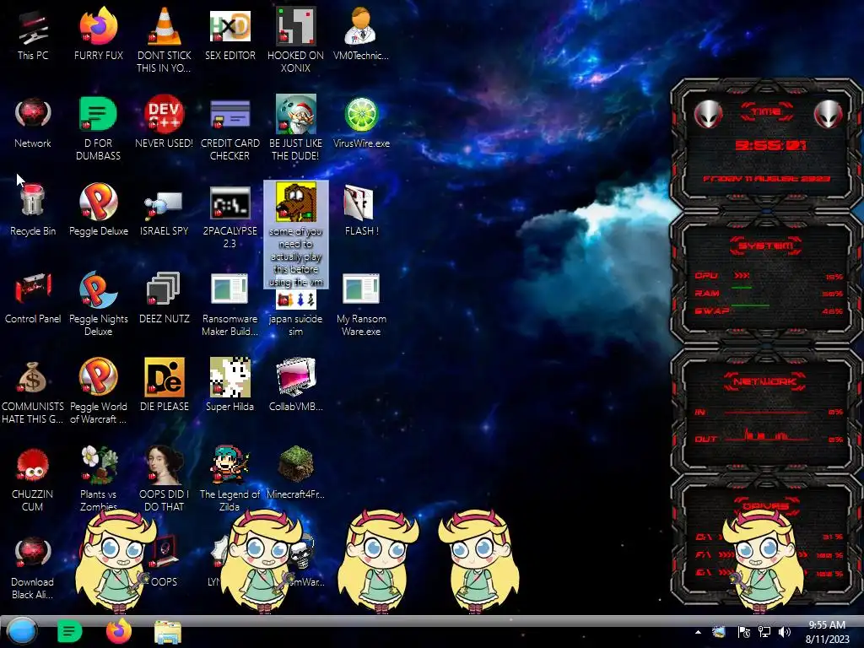
Task: Select the HOOKED ON XONIX icon
Action: pyautogui.click(x=295, y=40)
